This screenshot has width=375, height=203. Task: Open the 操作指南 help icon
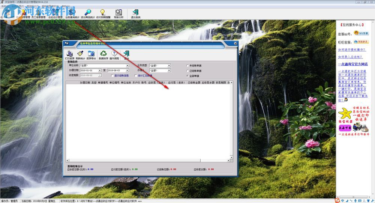(114, 54)
